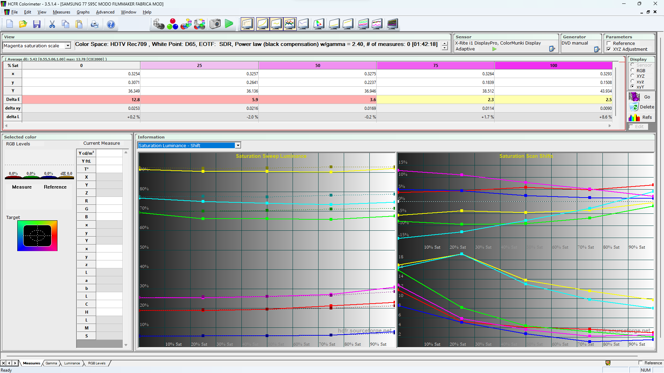Click the tab strip next arrow at bottom

15,363
